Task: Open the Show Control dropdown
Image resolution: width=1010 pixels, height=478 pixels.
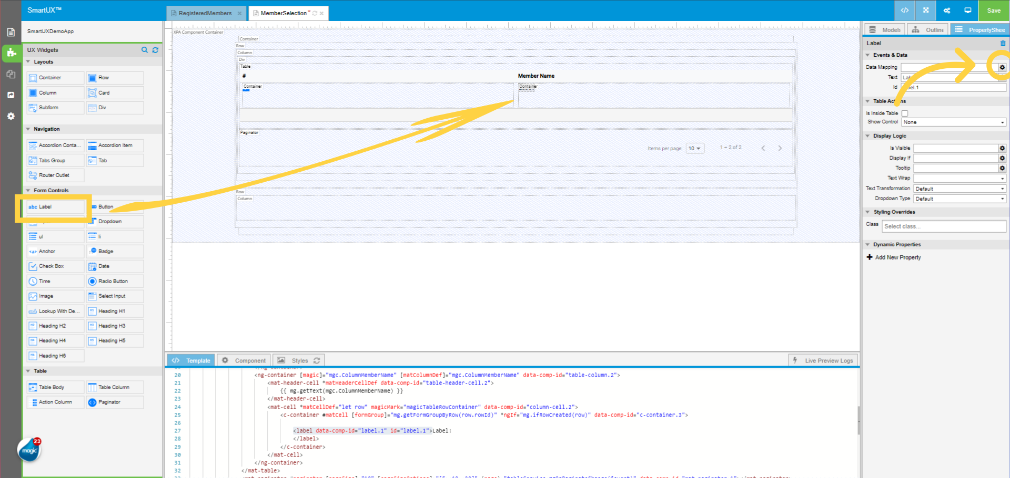Action: pos(953,122)
